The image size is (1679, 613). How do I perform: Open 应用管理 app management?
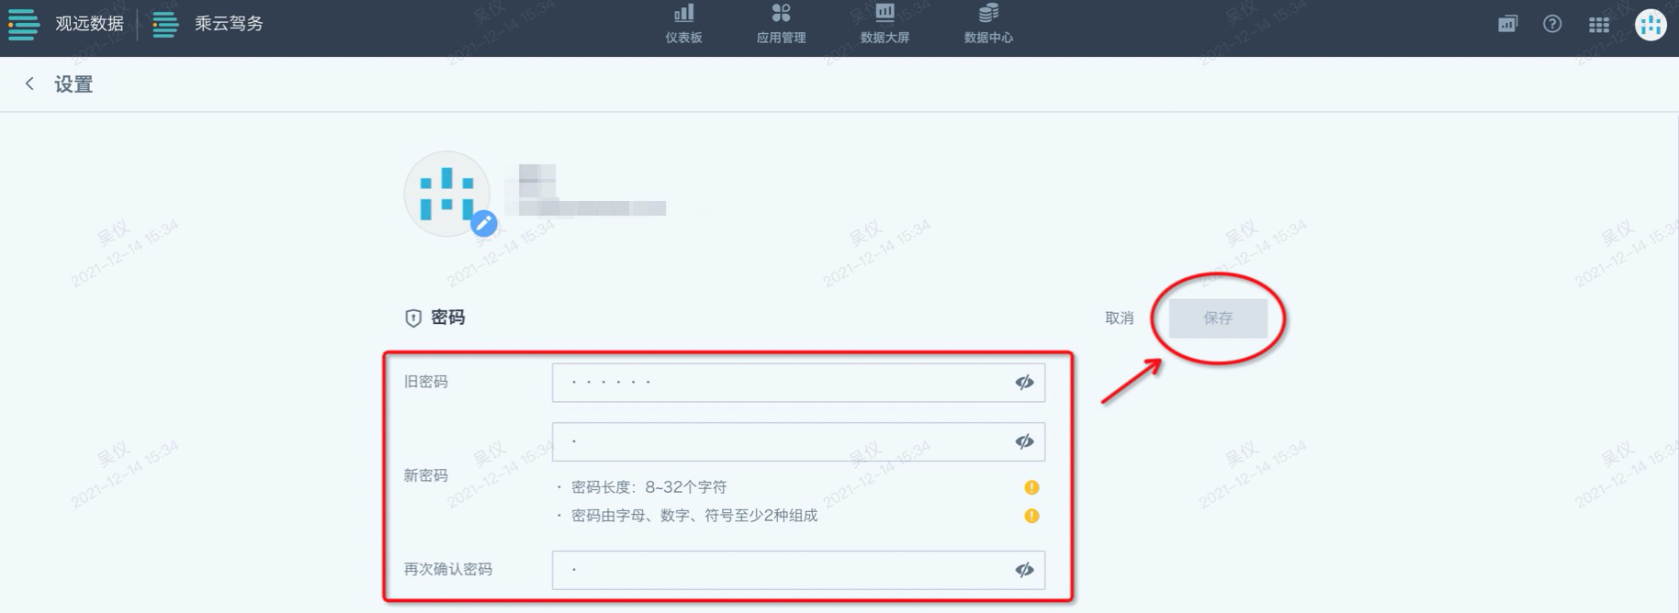tap(781, 24)
